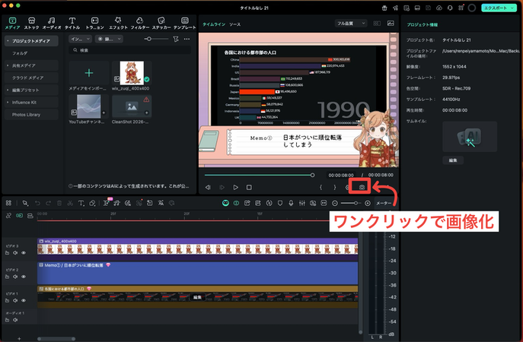Delete the selected clip with trash icon
The width and height of the screenshot is (523, 342).
coord(59,203)
